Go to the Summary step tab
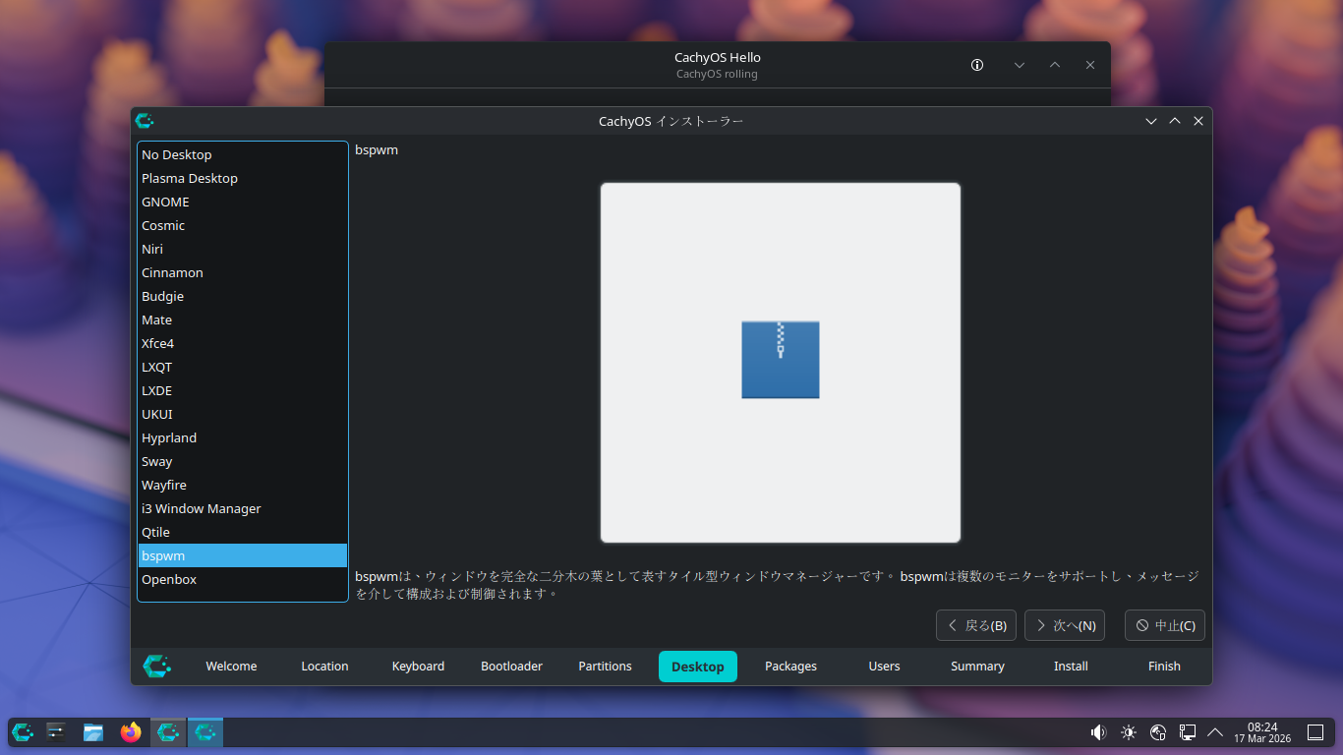1343x755 pixels. (977, 667)
